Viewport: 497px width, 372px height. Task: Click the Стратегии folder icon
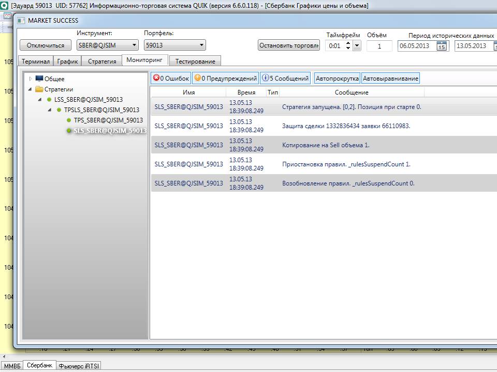point(39,89)
